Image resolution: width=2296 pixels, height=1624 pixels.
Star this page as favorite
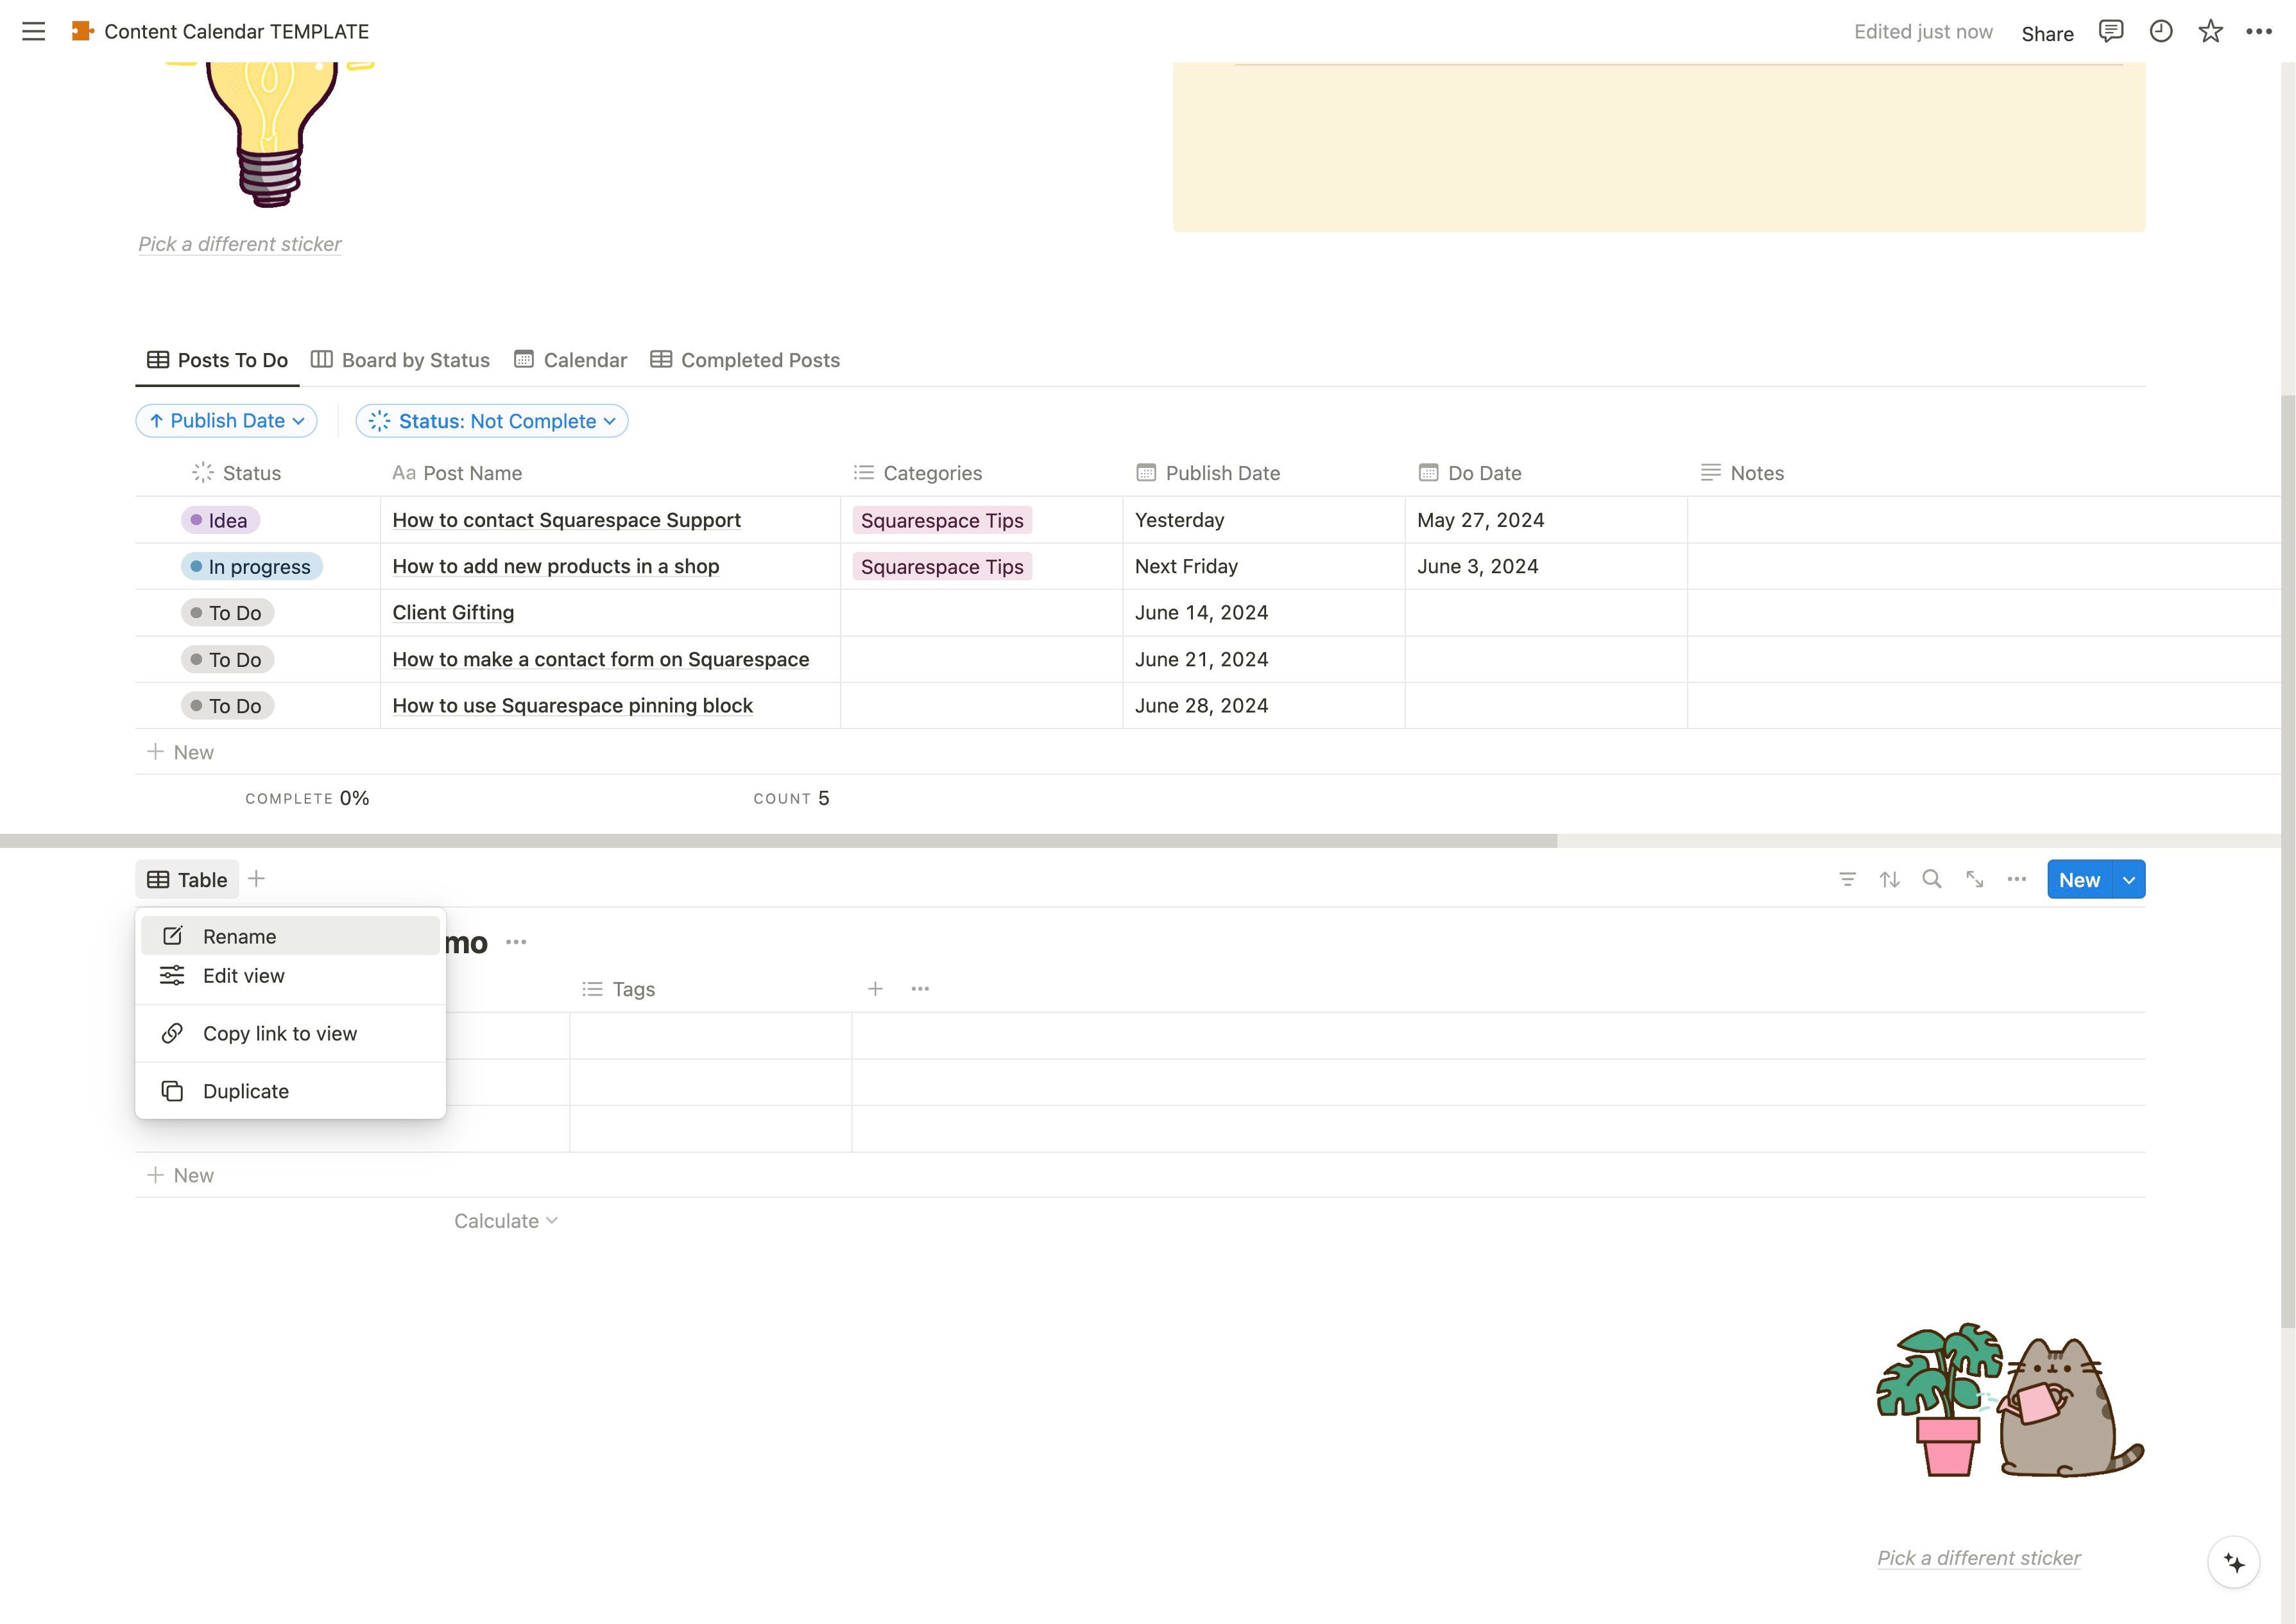point(2210,31)
